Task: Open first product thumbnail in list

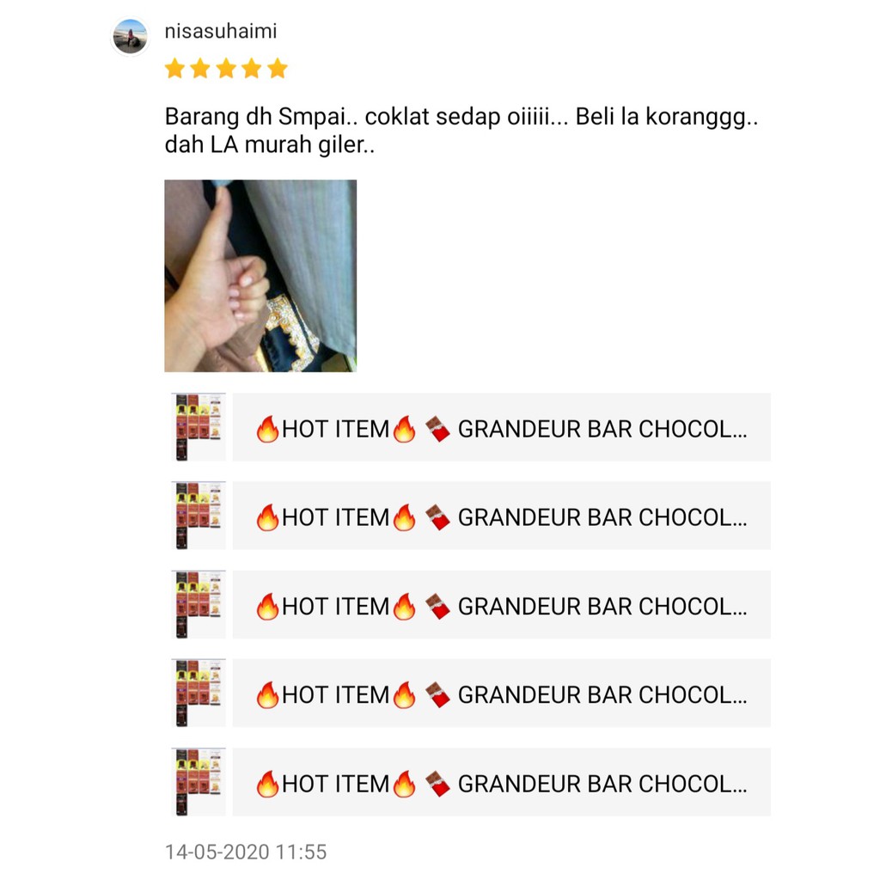Action: click(x=199, y=427)
